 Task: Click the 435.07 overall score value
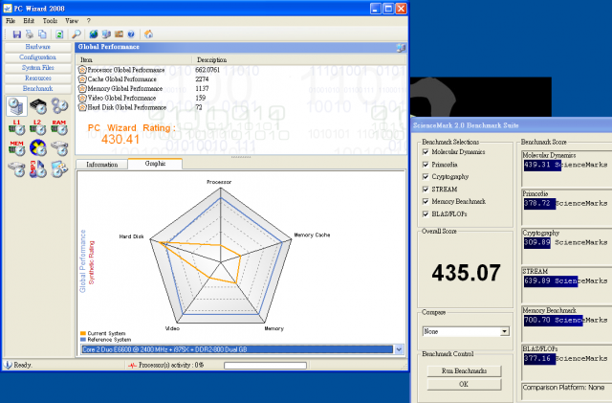pyautogui.click(x=466, y=273)
